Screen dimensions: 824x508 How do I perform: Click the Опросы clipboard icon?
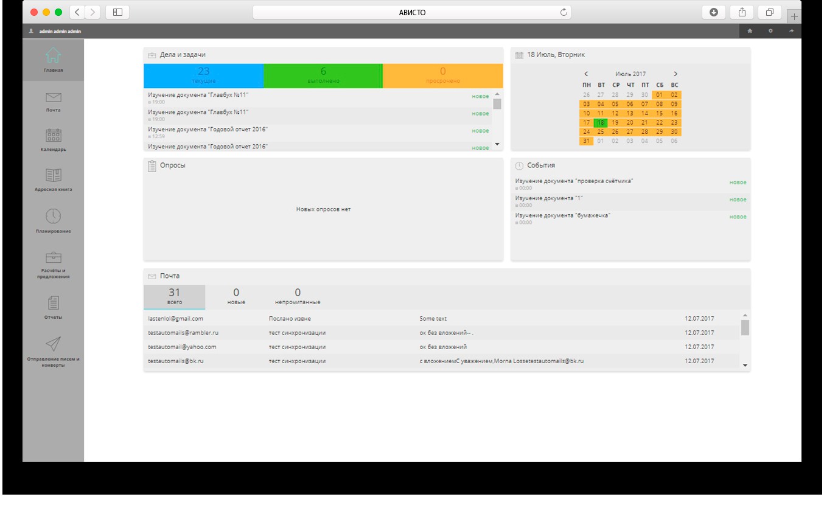[152, 165]
